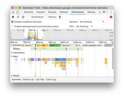Enable the Memory checkbox in the toolbar
The width and height of the screenshot is (124, 97).
46,17
